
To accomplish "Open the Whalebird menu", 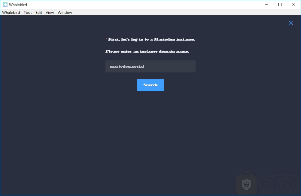I will (11, 13).
